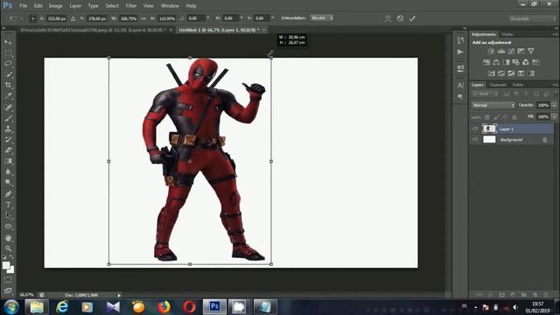This screenshot has height=315, width=560.
Task: Select the Gradient tool
Action: 8,161
